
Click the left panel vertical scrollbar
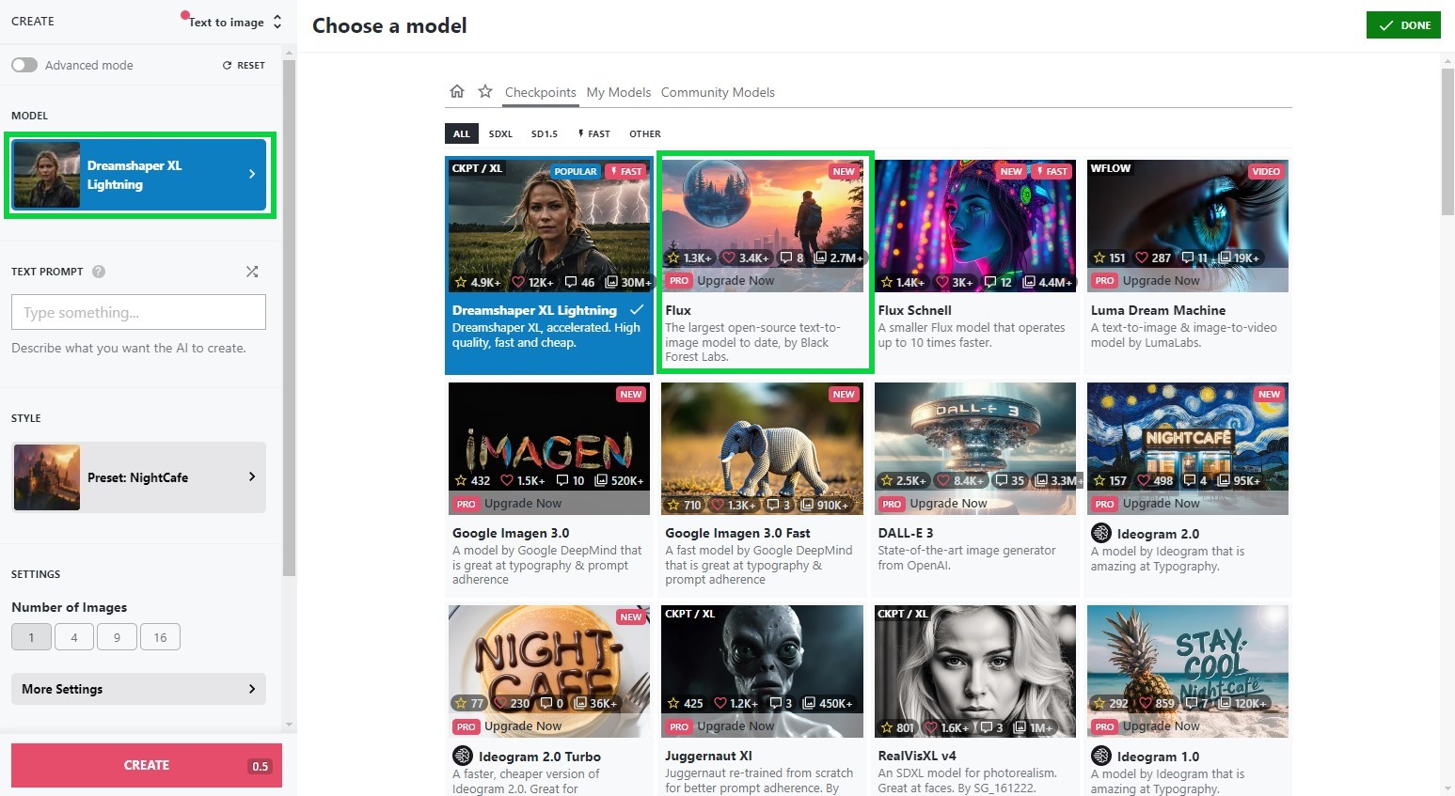click(289, 320)
